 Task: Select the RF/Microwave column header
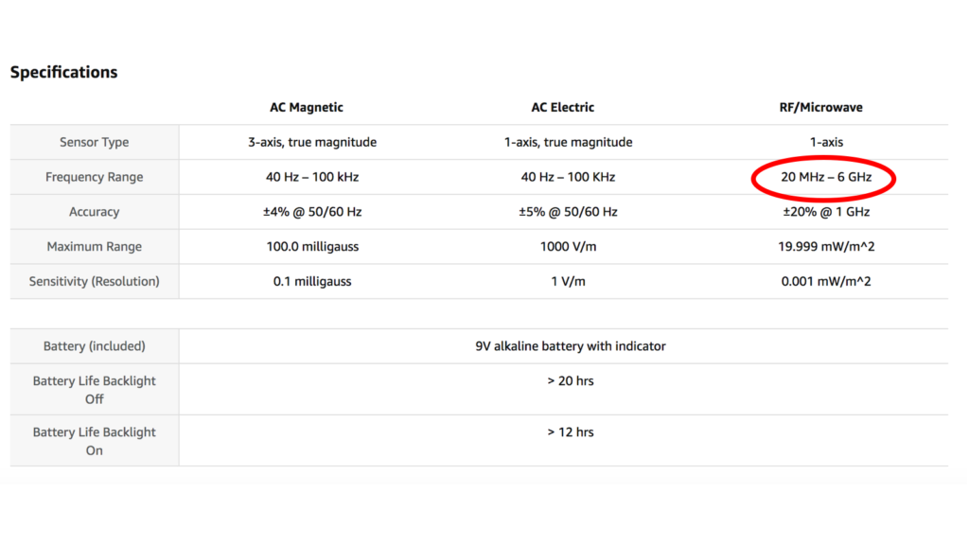pyautogui.click(x=820, y=108)
